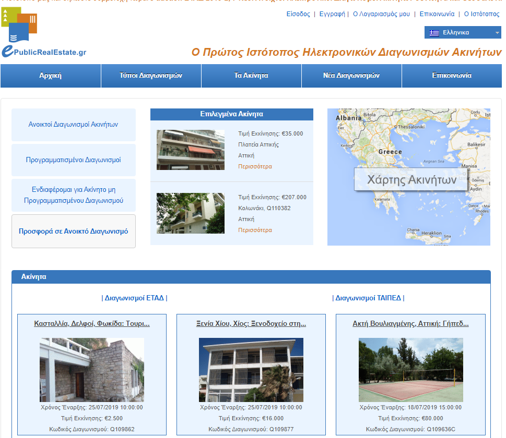
Task: Click the Κολωνάκι property thumbnail
Action: pyautogui.click(x=191, y=213)
